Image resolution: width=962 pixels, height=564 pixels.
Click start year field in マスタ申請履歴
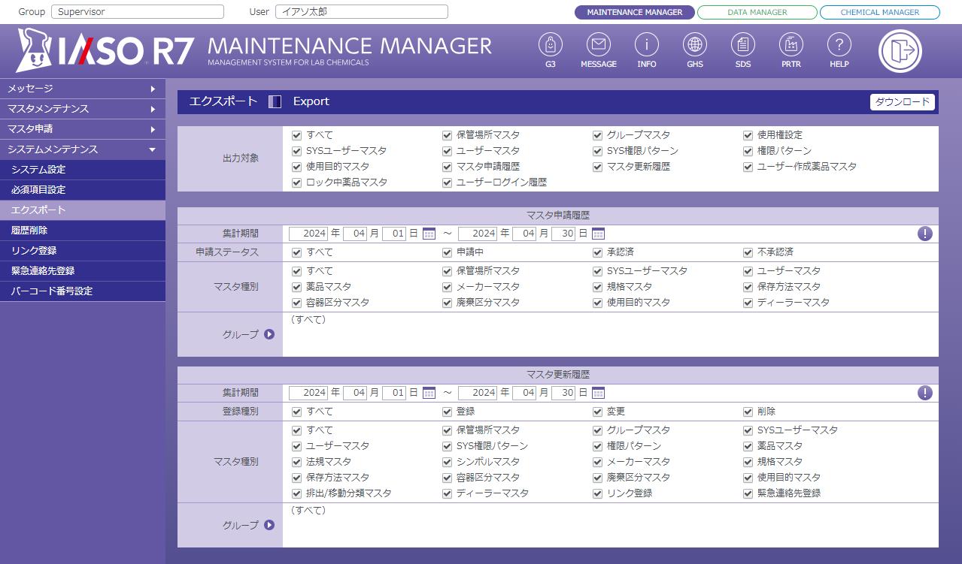point(308,234)
